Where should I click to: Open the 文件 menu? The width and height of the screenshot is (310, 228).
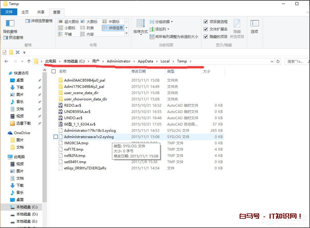9,12
